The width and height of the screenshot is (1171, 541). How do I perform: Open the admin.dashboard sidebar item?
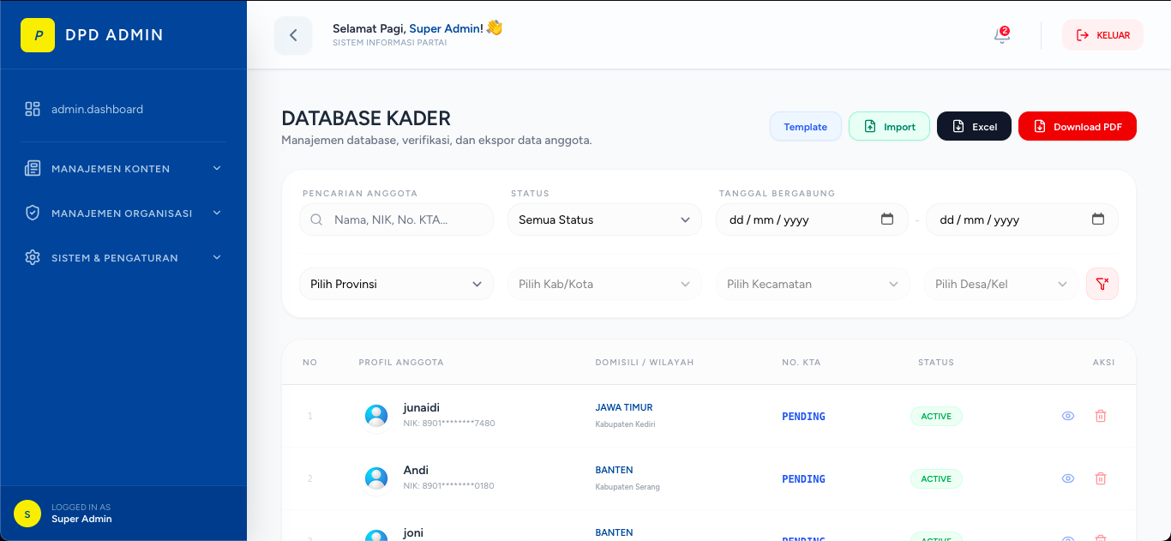[97, 109]
